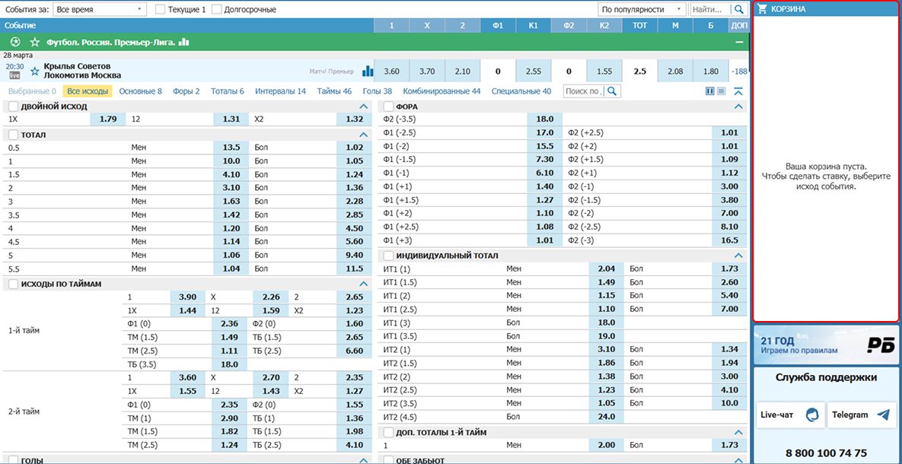Switch to single-column markets layout icon
Viewport: 902px width, 464px height.
tap(721, 91)
